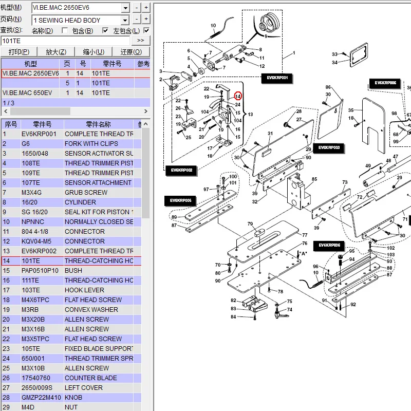This screenshot has height=411, width=411.
Task: Open the 页码 page dropdown arrow
Action: click(125, 20)
